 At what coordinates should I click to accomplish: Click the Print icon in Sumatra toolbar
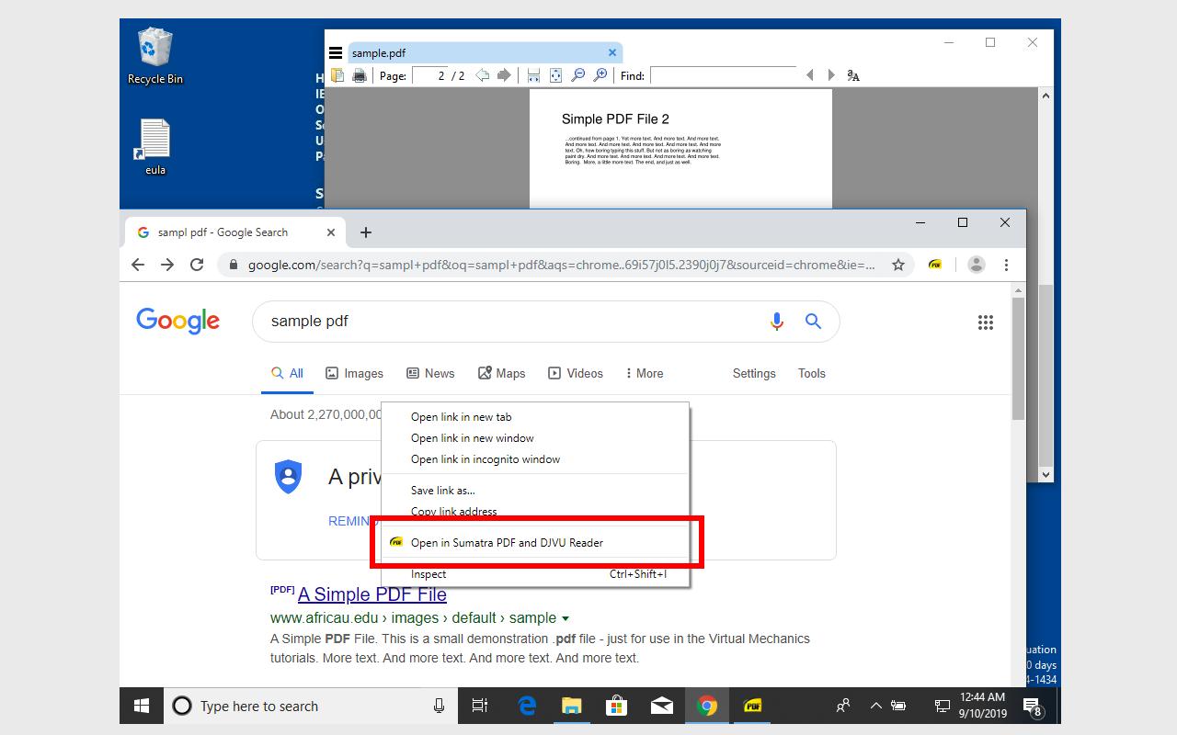point(360,75)
